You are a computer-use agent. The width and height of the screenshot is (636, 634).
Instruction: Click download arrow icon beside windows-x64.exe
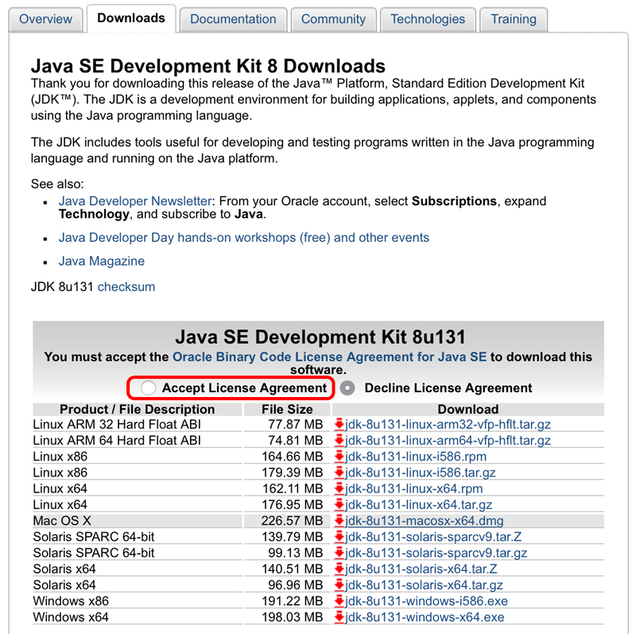(339, 617)
